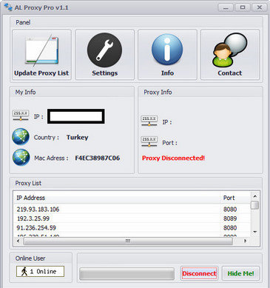
Task: Click the green Hide Me! button
Action: pos(240,273)
